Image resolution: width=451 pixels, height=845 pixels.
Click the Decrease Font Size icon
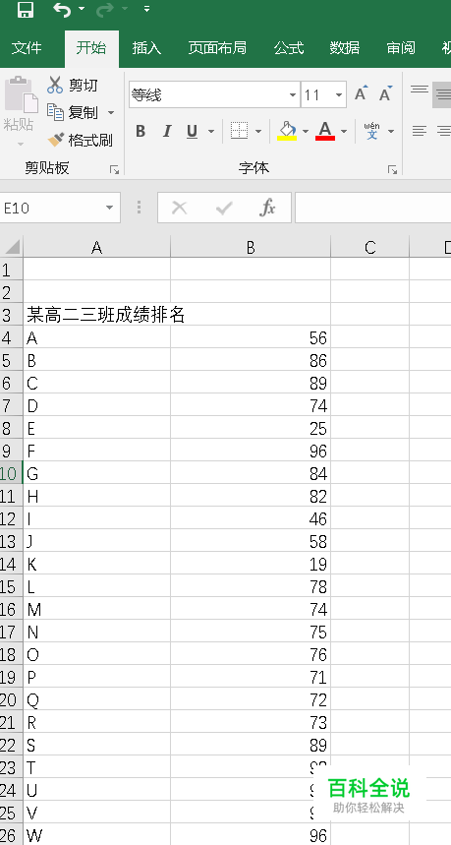(x=385, y=94)
